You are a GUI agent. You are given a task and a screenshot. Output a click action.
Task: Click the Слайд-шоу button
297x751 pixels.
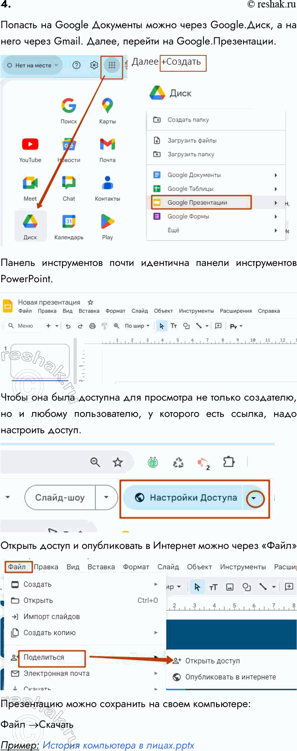click(60, 498)
